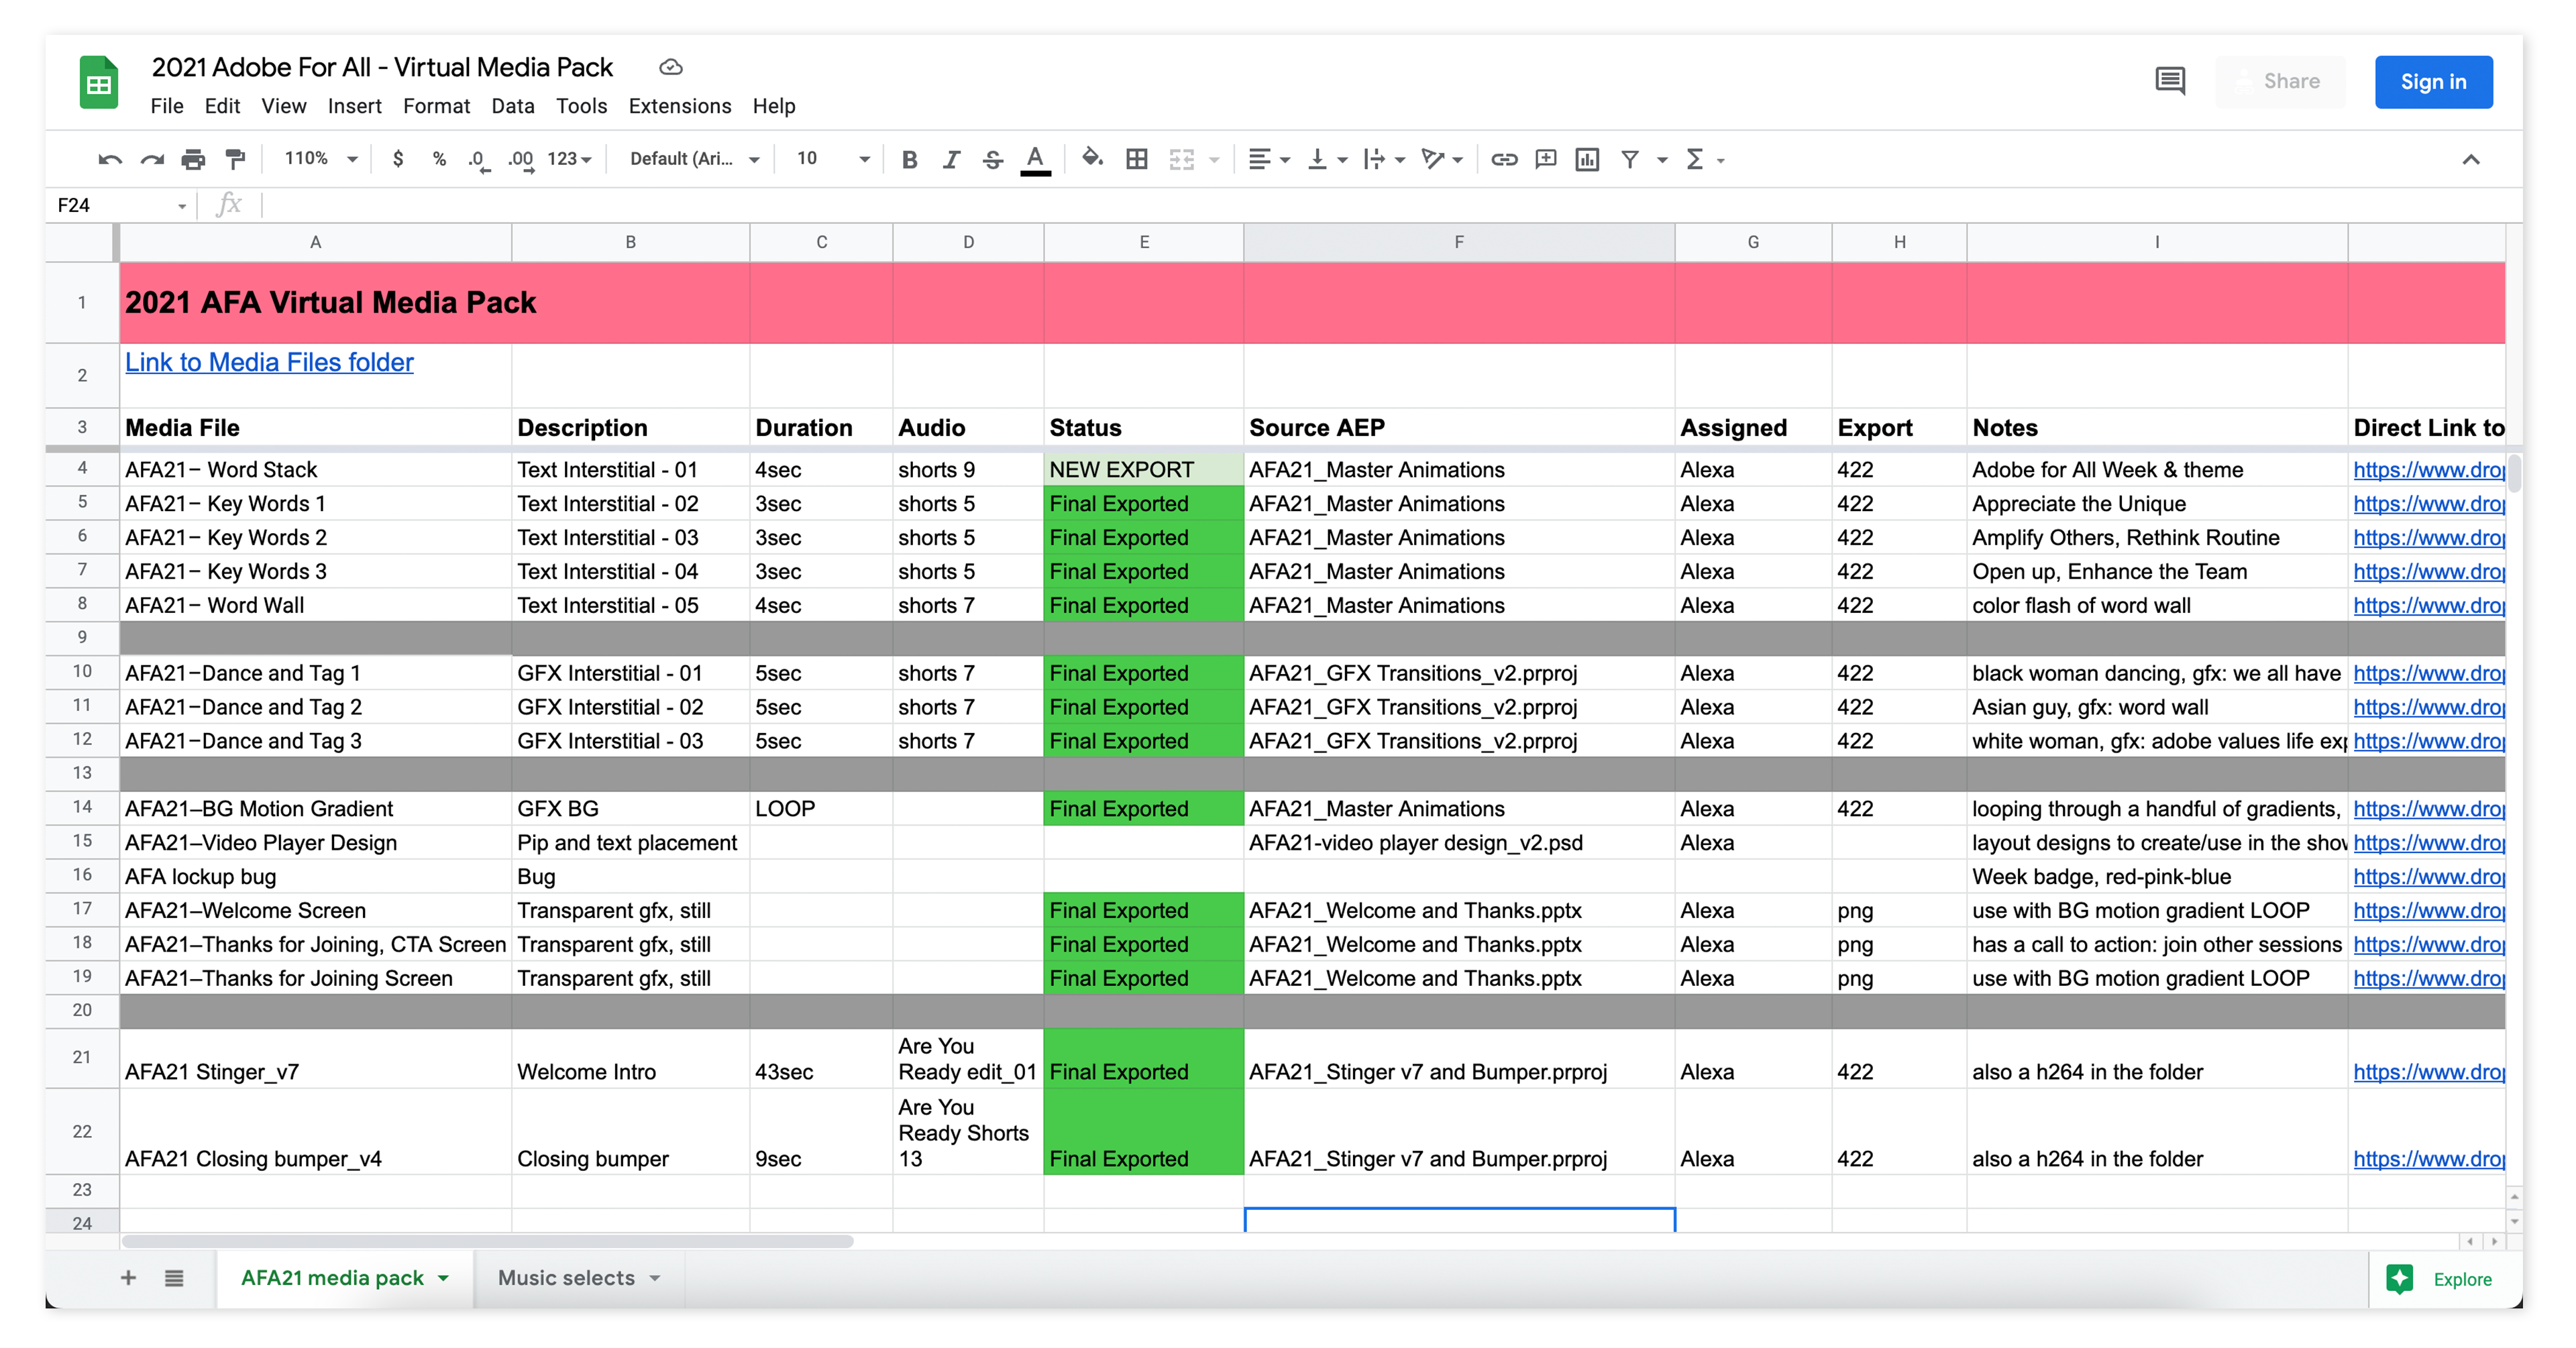The image size is (2576, 1348).
Task: Format as currency
Action: tap(398, 159)
